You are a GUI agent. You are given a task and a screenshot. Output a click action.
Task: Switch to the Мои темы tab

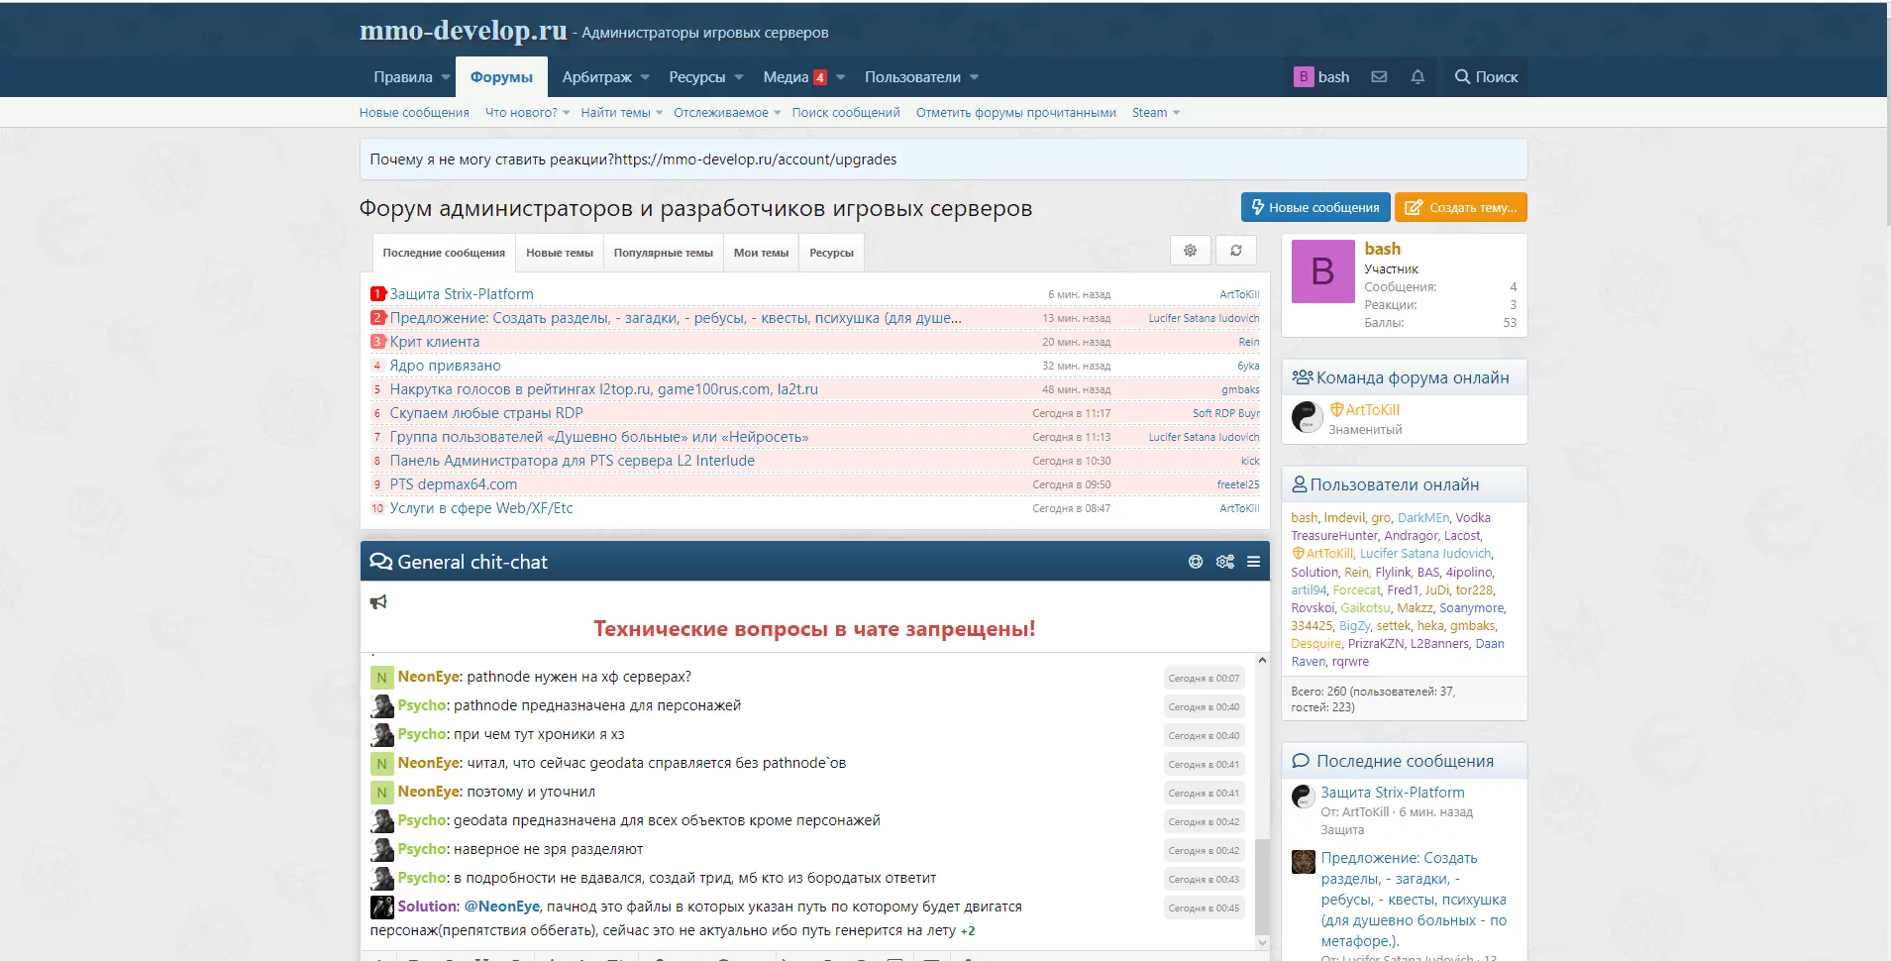(x=761, y=253)
